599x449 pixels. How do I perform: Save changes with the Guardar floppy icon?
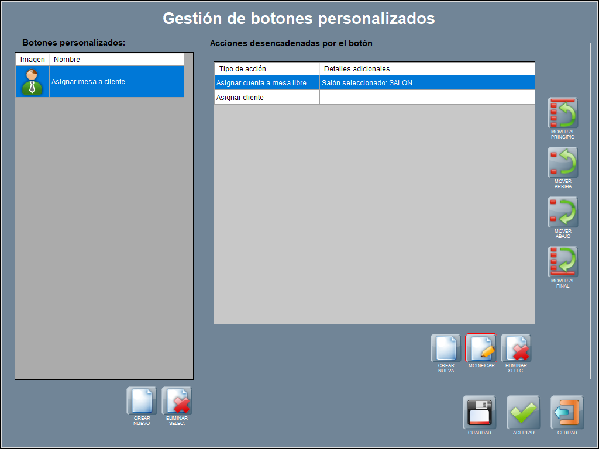click(x=479, y=412)
